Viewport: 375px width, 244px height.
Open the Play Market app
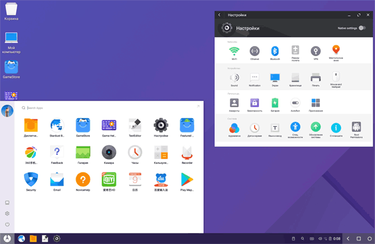coord(187,182)
